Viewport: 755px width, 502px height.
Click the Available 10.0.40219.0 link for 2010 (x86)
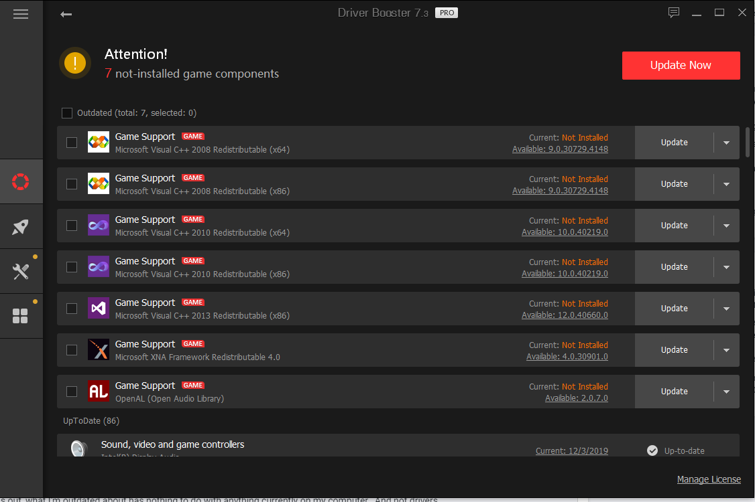click(565, 274)
